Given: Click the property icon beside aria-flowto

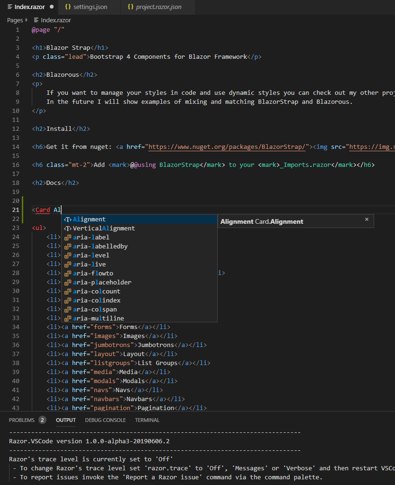Looking at the screenshot, I should [x=67, y=274].
